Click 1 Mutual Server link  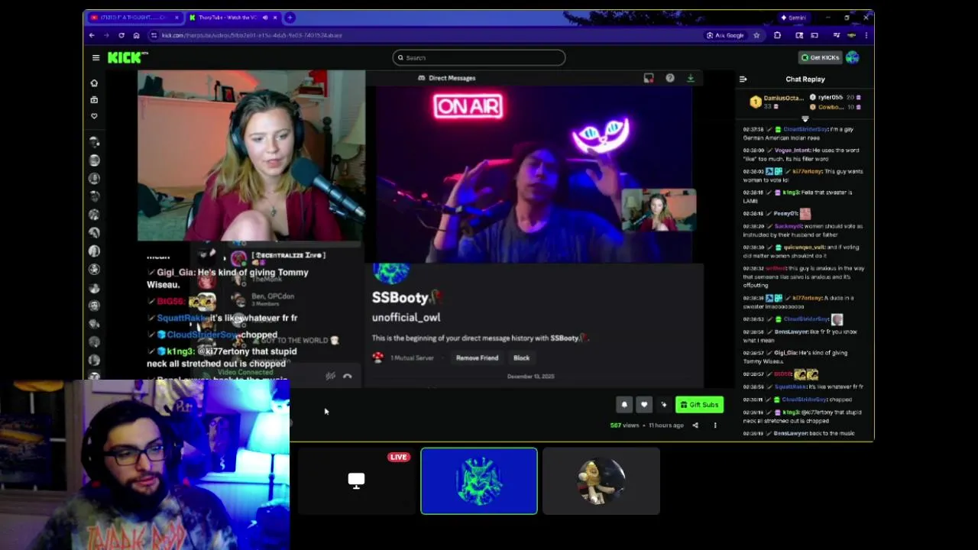click(412, 357)
